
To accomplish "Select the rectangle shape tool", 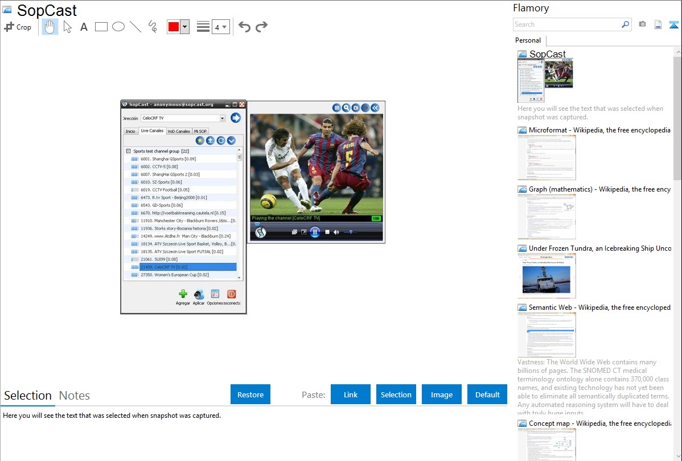I will (101, 27).
